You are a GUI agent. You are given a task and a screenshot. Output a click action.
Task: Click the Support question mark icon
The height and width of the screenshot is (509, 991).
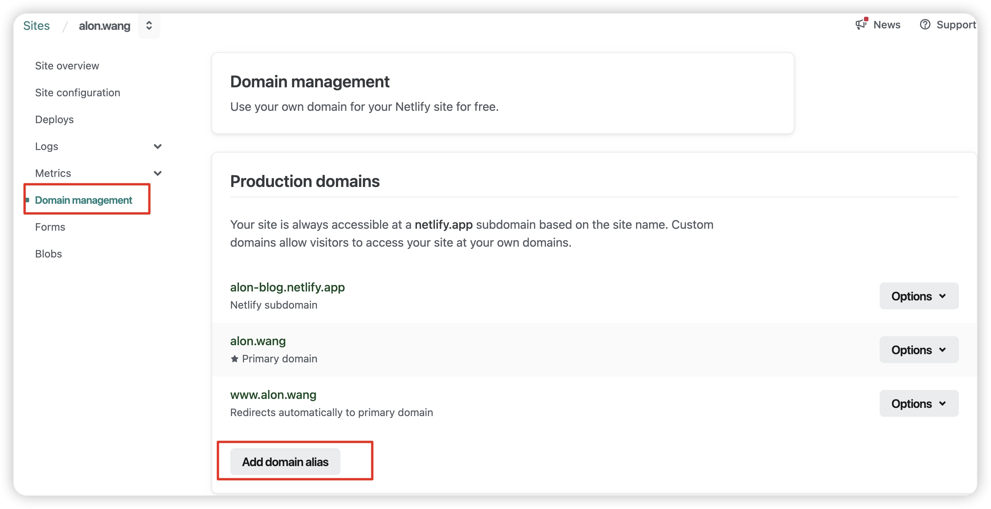tap(925, 25)
